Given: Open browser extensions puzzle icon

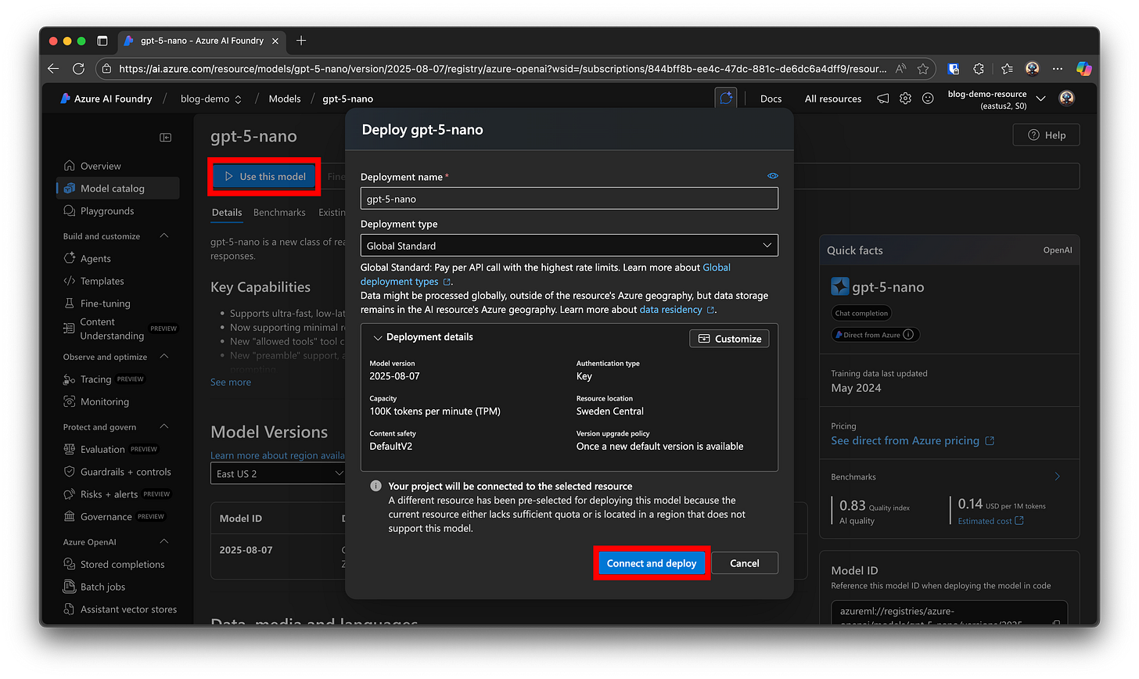Looking at the screenshot, I should point(979,69).
